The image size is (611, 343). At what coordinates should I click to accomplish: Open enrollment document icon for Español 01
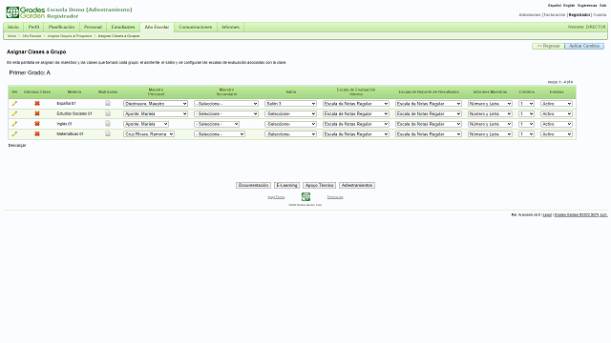108,103
